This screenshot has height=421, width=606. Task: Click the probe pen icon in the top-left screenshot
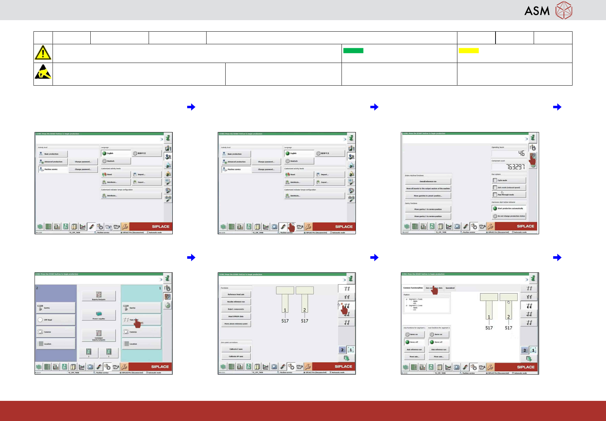point(92,226)
